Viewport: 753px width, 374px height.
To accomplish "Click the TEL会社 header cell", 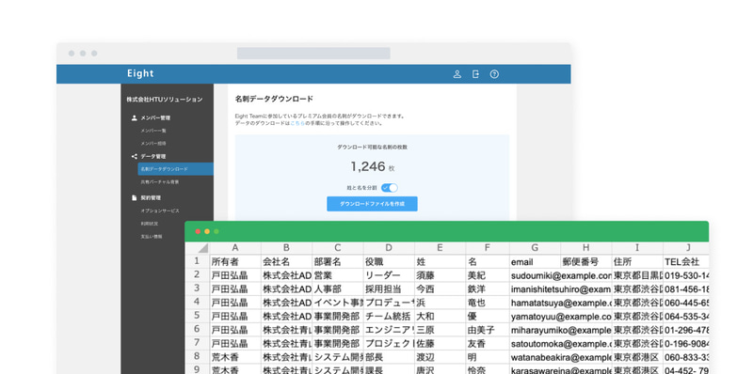I will [x=686, y=262].
